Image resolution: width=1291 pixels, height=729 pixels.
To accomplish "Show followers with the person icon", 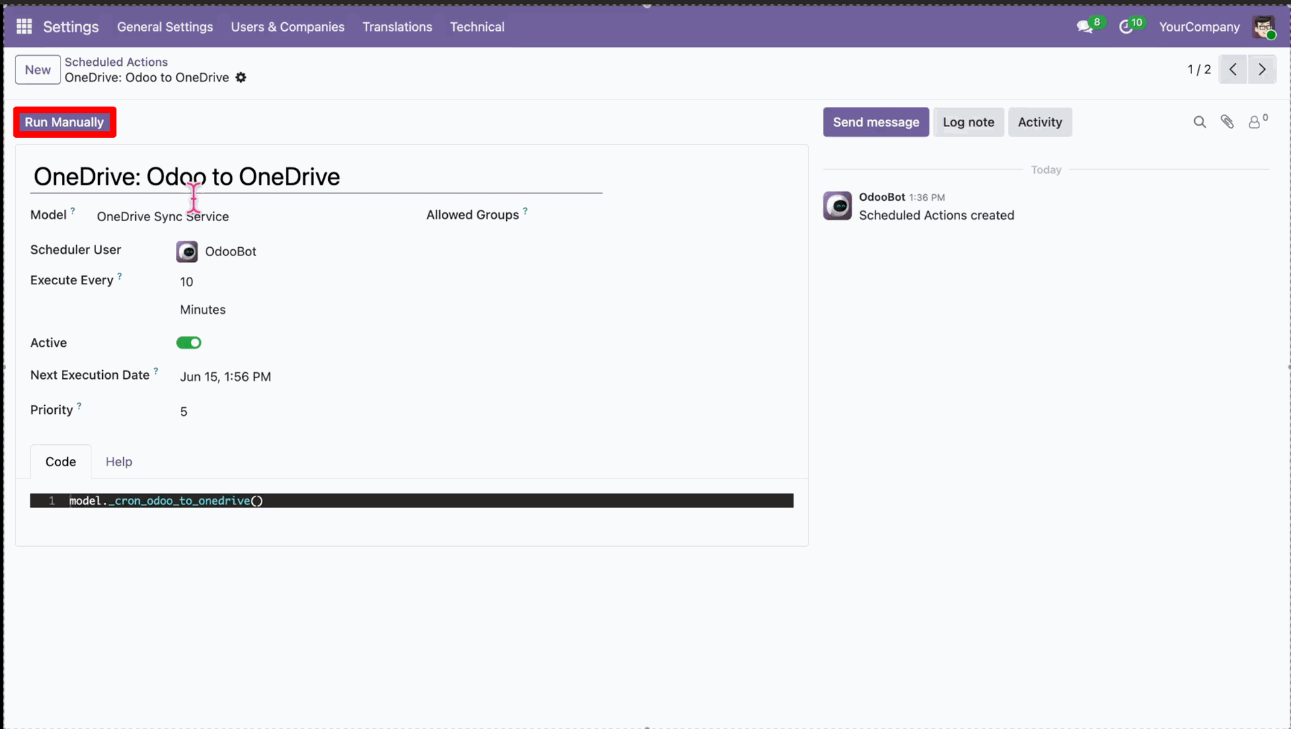I will point(1255,122).
